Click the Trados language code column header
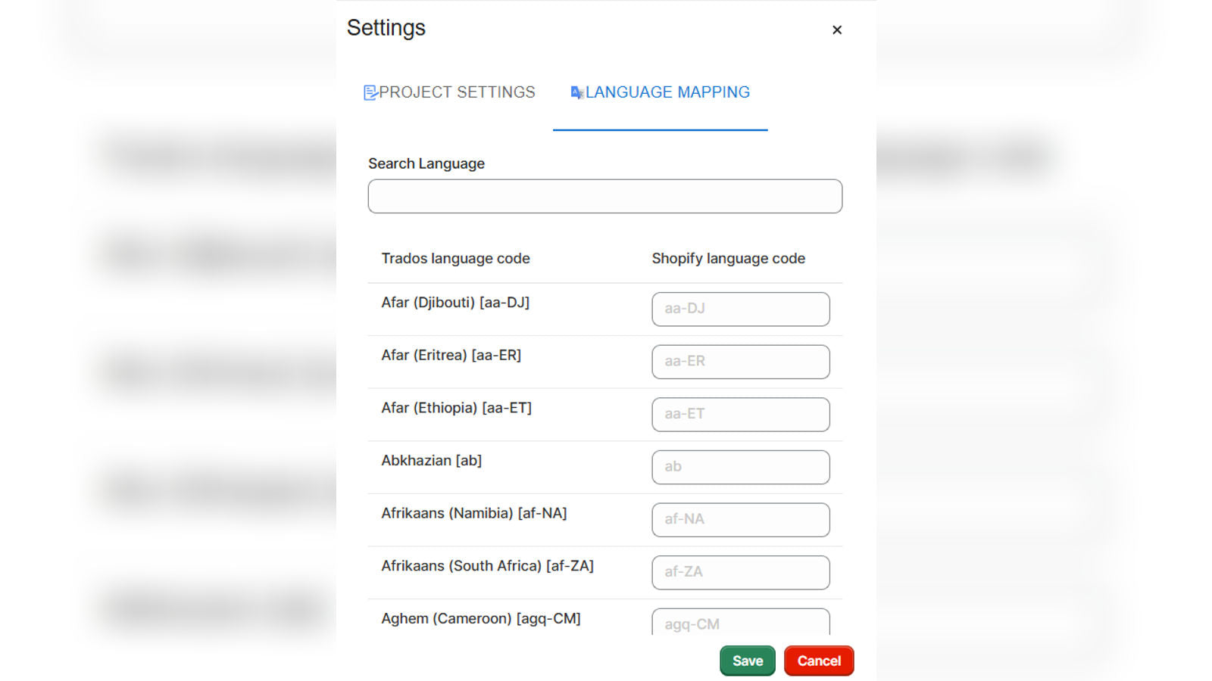Viewport: 1212px width, 681px height. tap(455, 259)
